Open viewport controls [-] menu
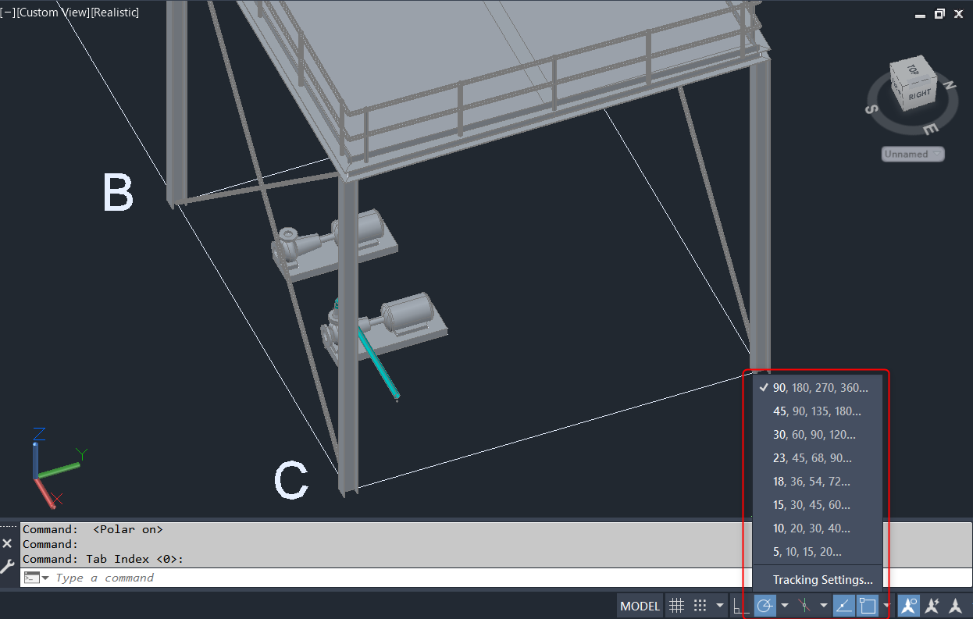973x619 pixels. (x=7, y=12)
